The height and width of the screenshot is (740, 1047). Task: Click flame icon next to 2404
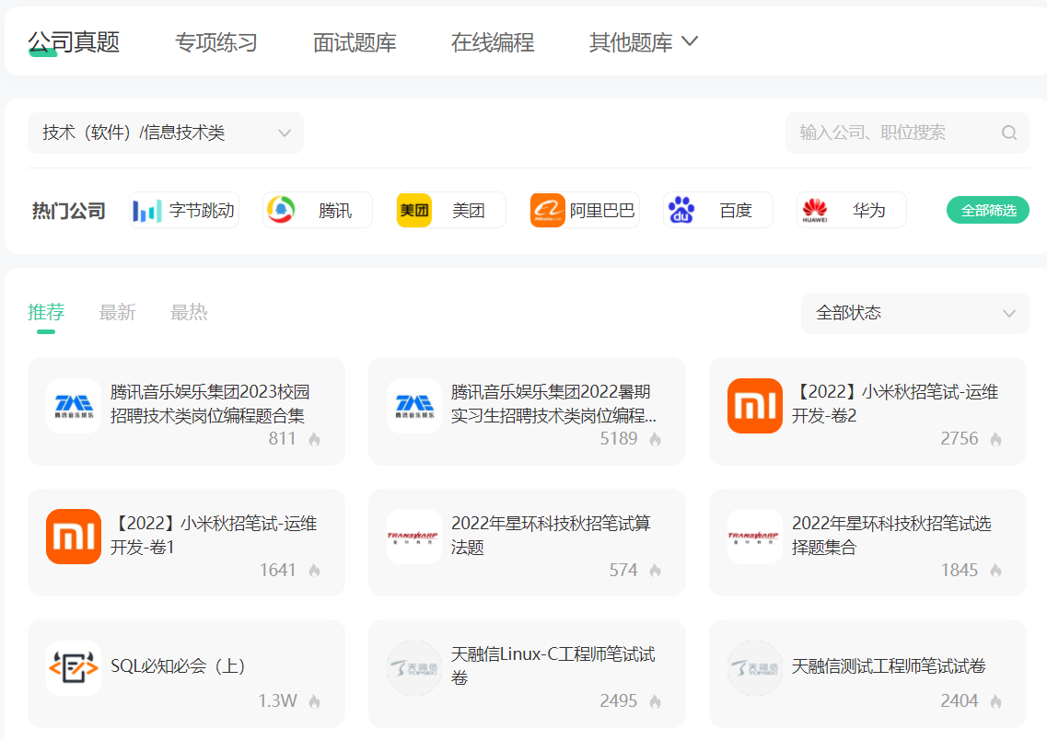point(995,701)
